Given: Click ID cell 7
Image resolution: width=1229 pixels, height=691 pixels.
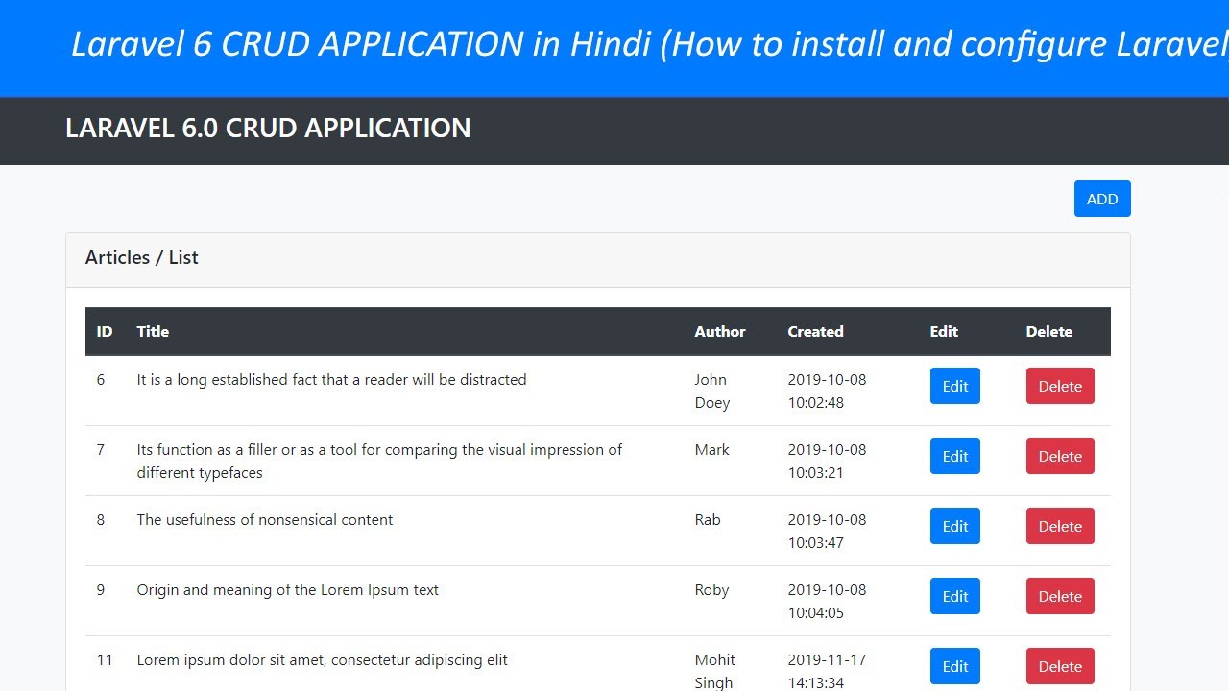Looking at the screenshot, I should tap(101, 450).
